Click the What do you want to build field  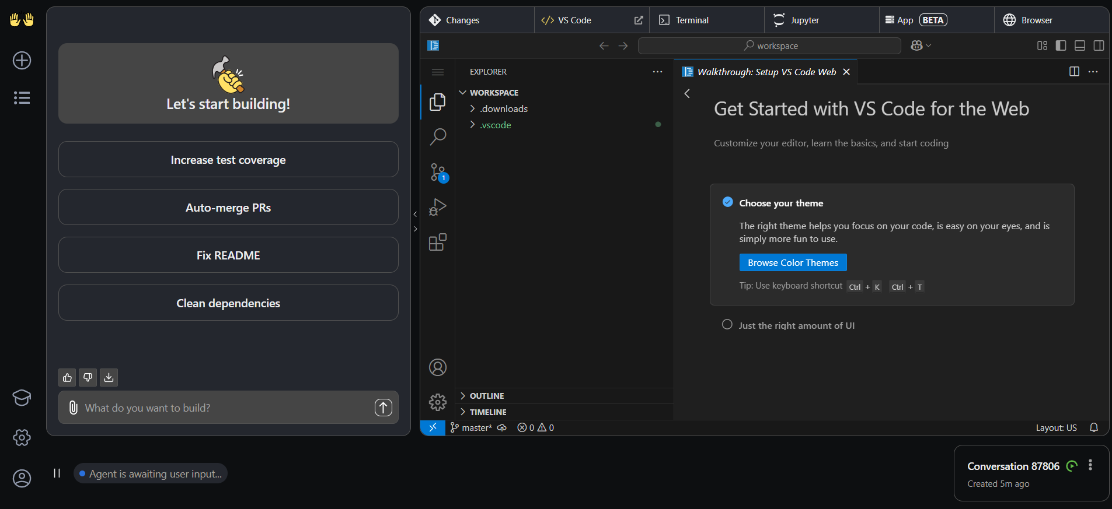(x=228, y=408)
